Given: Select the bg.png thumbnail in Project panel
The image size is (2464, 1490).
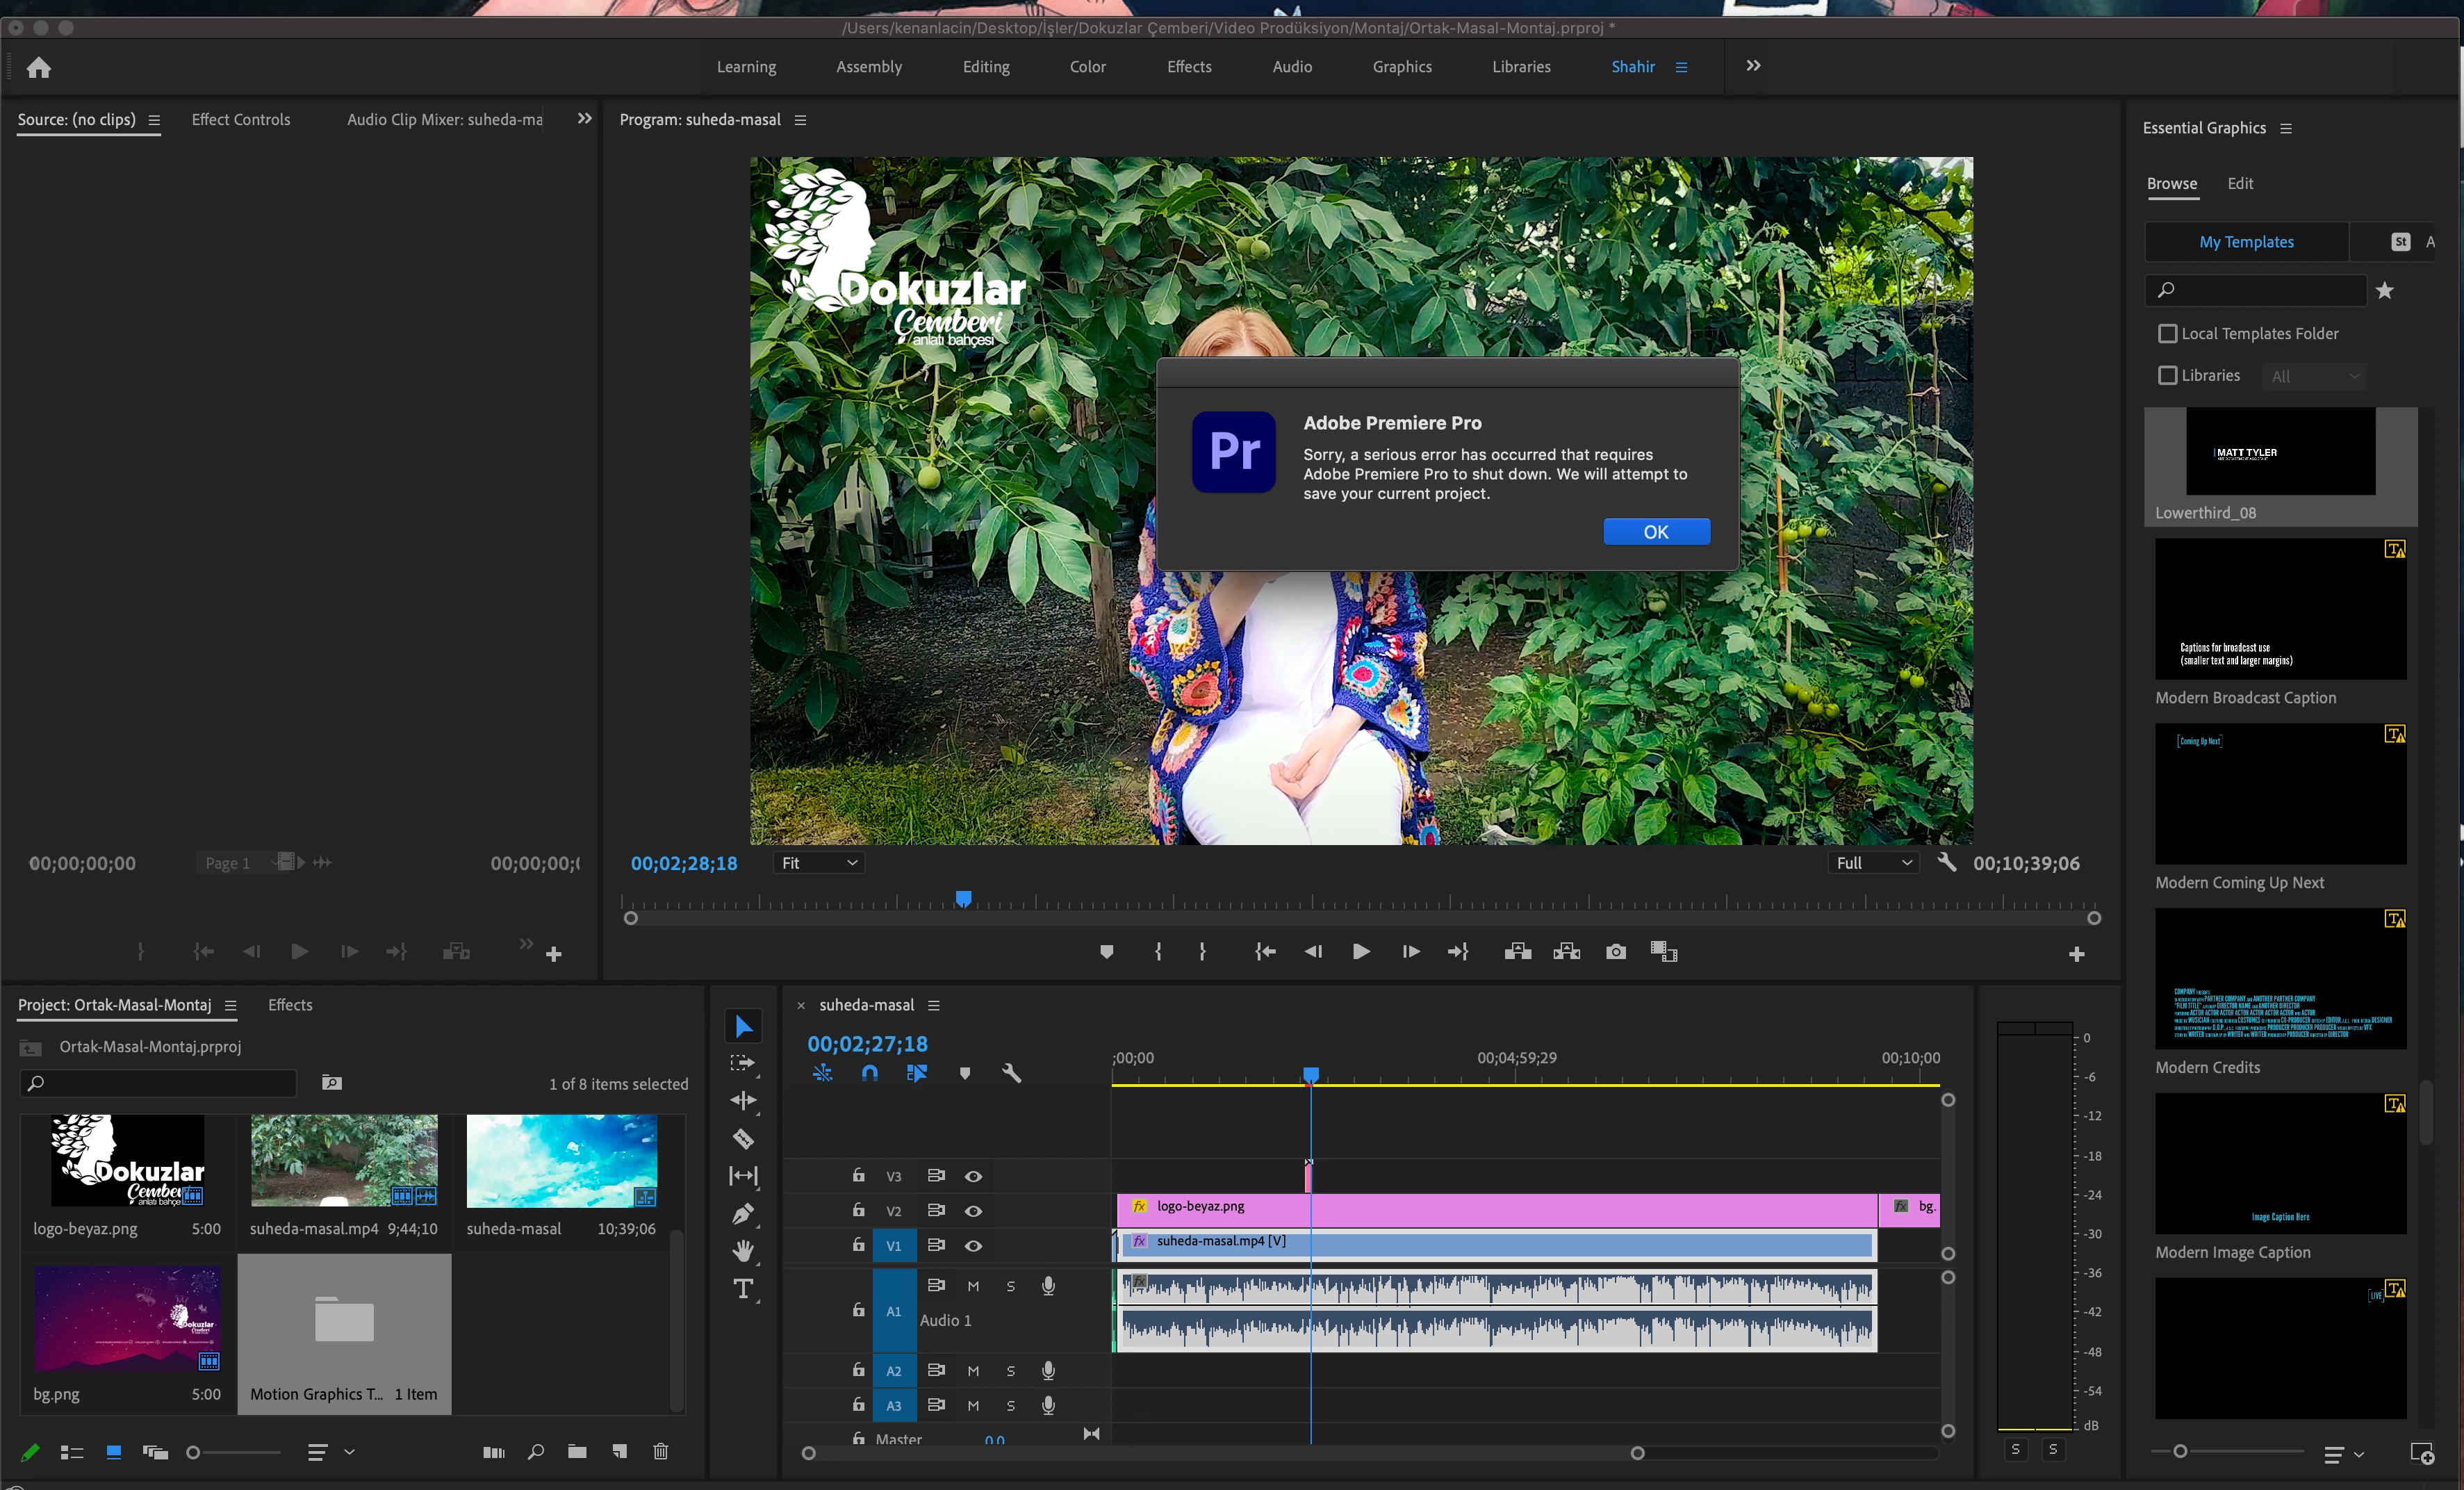Looking at the screenshot, I should click(127, 1318).
